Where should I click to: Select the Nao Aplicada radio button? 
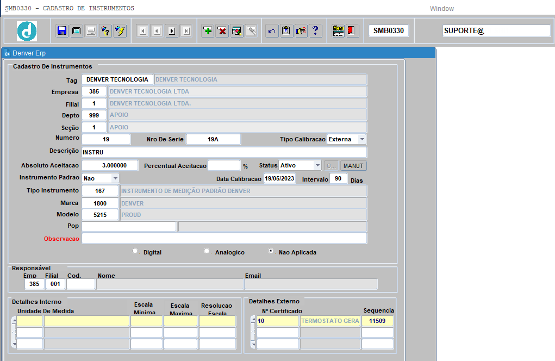[x=271, y=251]
